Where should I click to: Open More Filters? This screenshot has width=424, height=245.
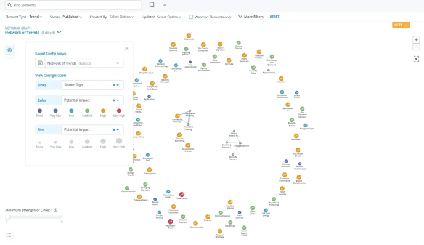(251, 17)
